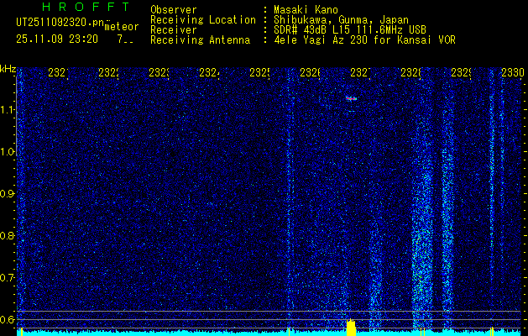This screenshot has height=336, width=528.
Task: Click the 1.0 kHz frequency axis label
Action: [8, 152]
